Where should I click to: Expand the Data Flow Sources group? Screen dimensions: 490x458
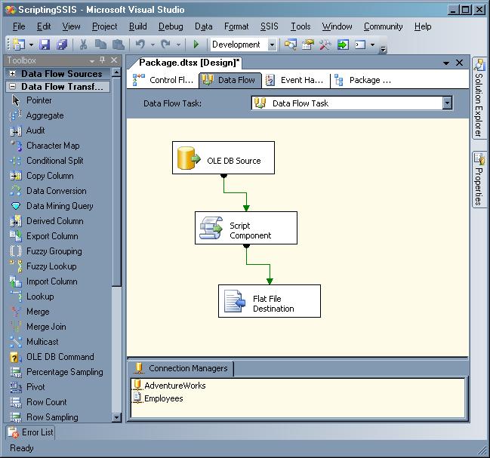click(13, 74)
